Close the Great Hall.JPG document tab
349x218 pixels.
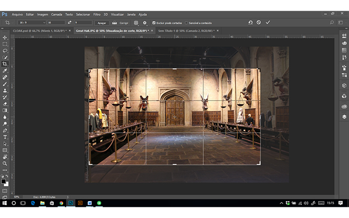(152, 31)
